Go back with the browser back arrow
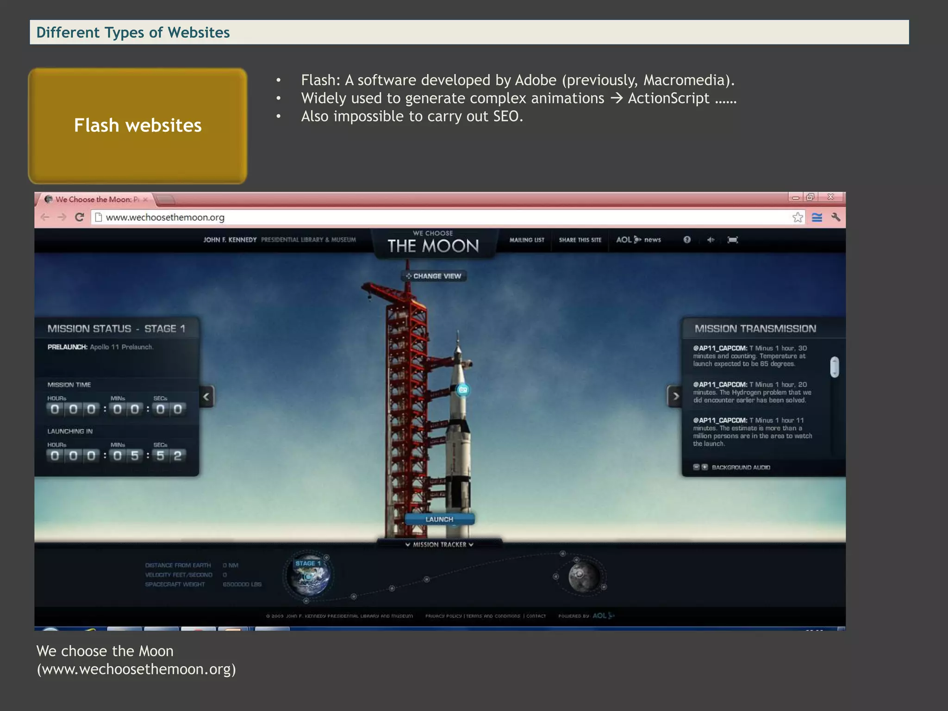This screenshot has height=711, width=948. (45, 217)
